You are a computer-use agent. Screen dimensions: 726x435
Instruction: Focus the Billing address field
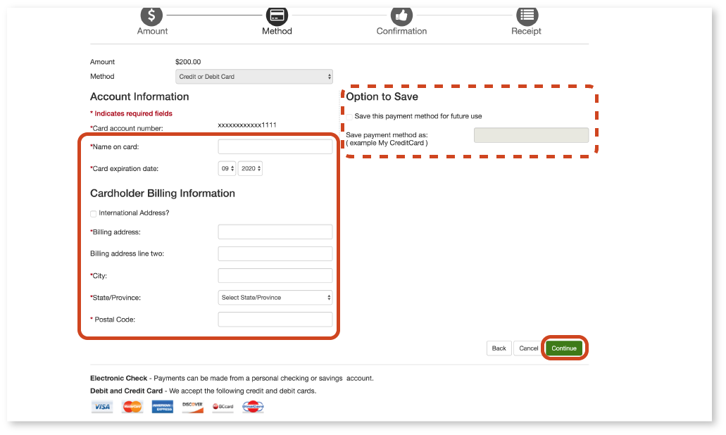275,232
